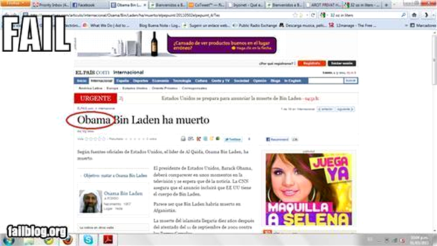Open 'Sugerir un enlace web' bookmark
This screenshot has height=246, width=437.
pos(206,26)
